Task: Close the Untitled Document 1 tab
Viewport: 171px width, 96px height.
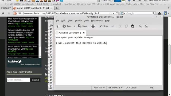Action: (x=84, y=33)
